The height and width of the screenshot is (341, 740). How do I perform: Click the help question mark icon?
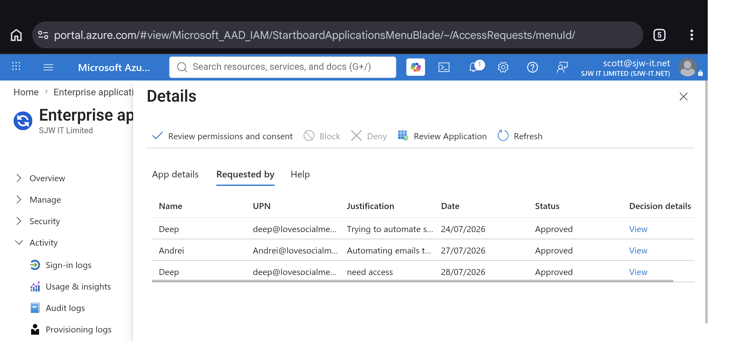[533, 67]
